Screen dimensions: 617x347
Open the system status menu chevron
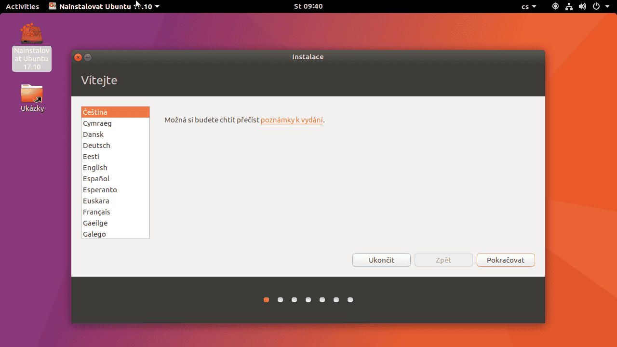607,6
